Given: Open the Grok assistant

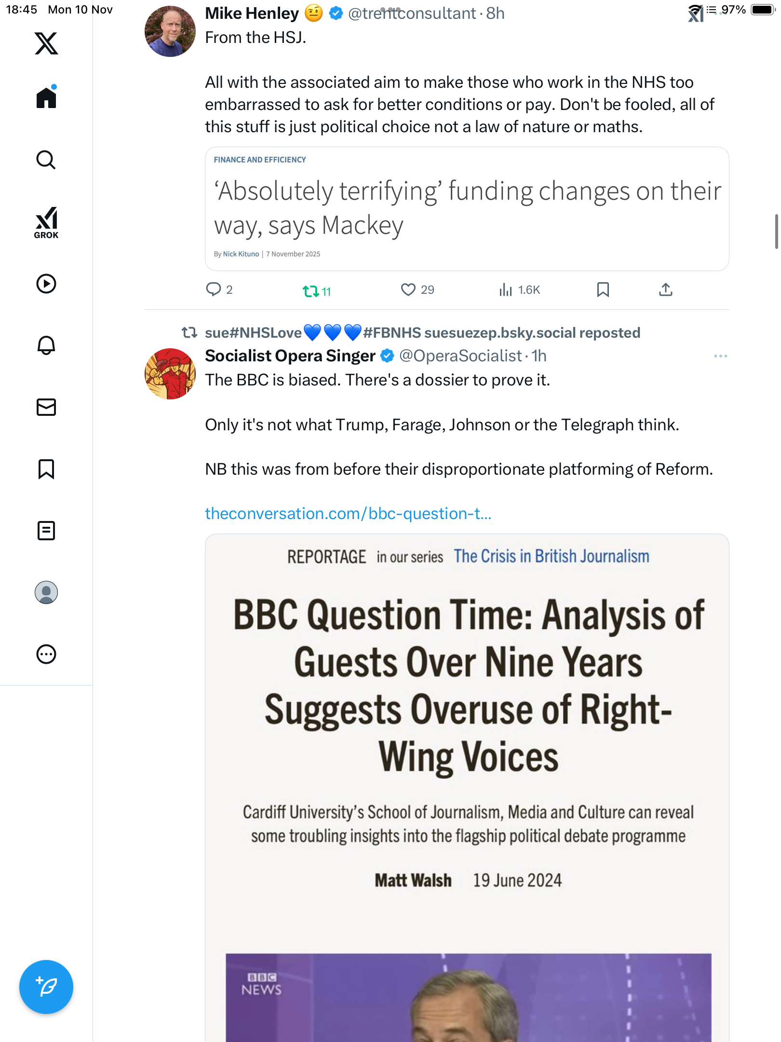Looking at the screenshot, I should coord(46,222).
